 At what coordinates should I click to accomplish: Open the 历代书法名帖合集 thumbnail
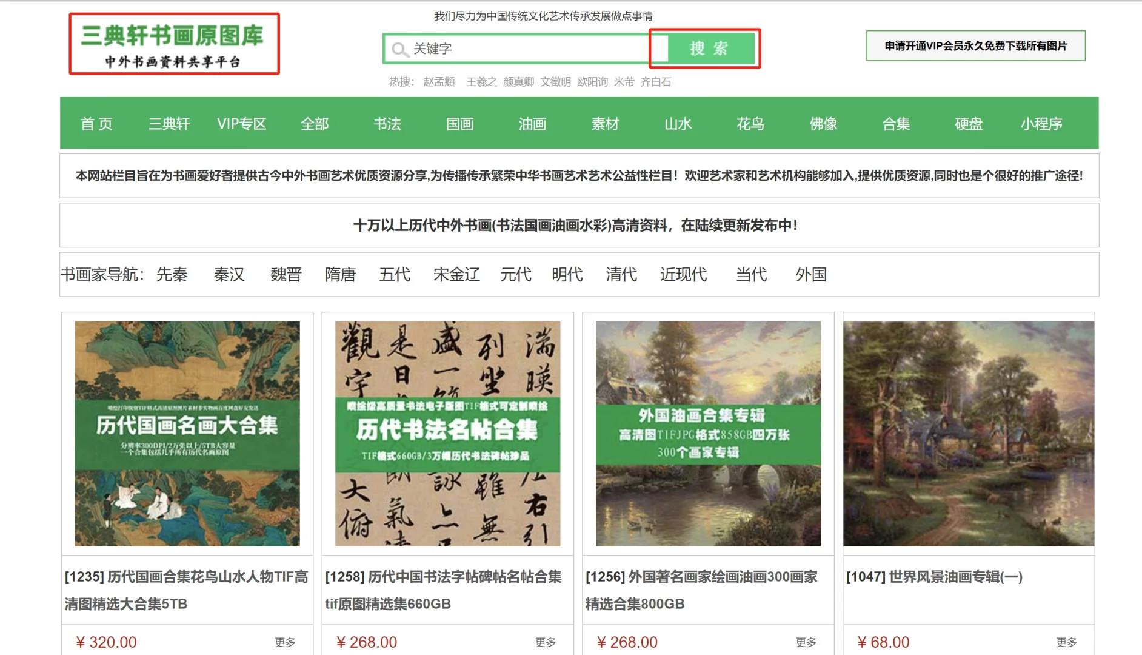tap(448, 434)
